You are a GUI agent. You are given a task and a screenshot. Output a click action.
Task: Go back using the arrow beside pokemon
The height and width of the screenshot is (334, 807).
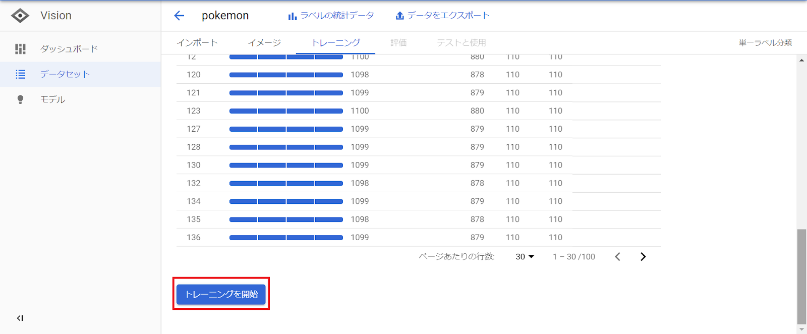pos(179,16)
